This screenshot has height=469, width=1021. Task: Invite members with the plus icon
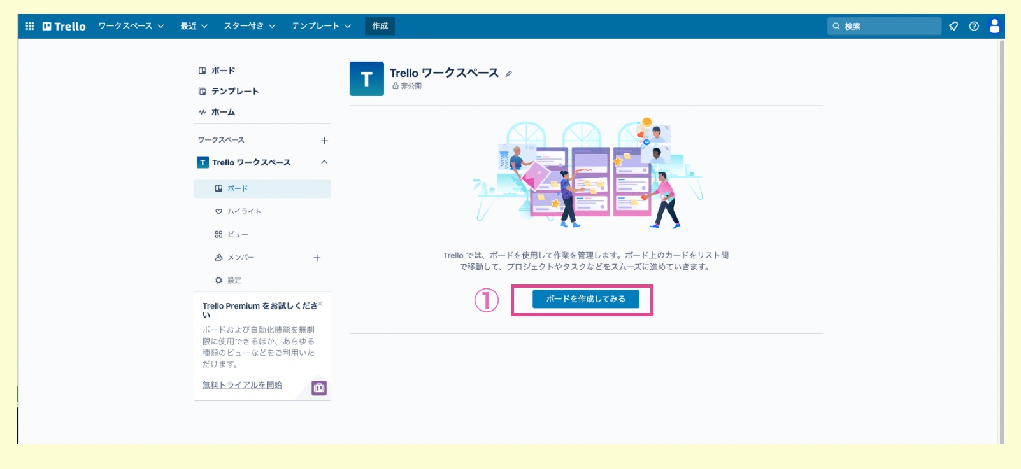tap(317, 258)
